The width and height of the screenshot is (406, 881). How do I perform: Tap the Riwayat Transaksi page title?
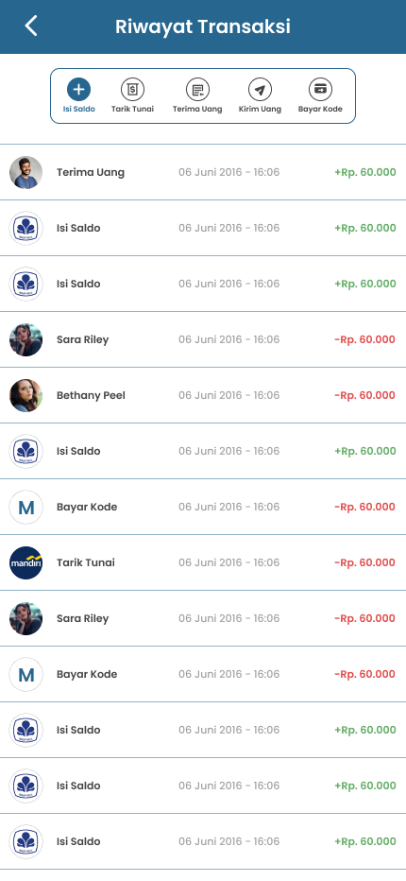[203, 26]
